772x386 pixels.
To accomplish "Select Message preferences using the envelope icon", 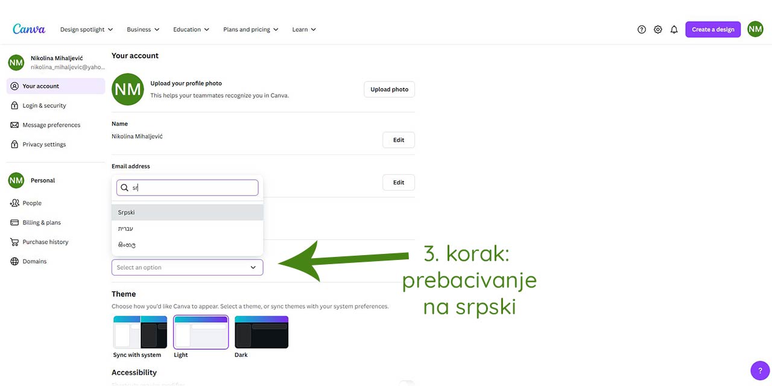I will pyautogui.click(x=14, y=125).
